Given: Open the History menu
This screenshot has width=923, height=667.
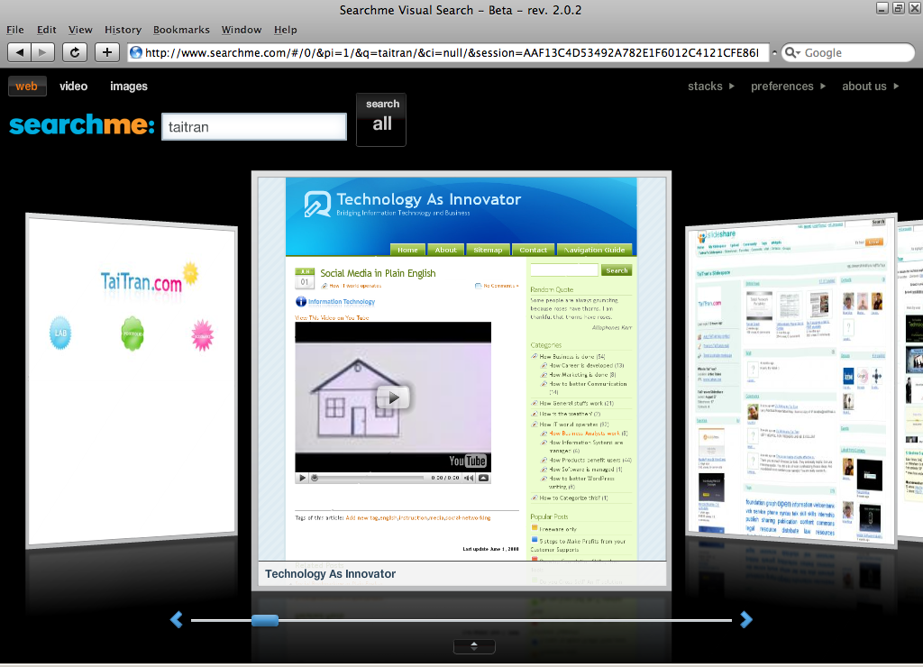Looking at the screenshot, I should pyautogui.click(x=123, y=30).
